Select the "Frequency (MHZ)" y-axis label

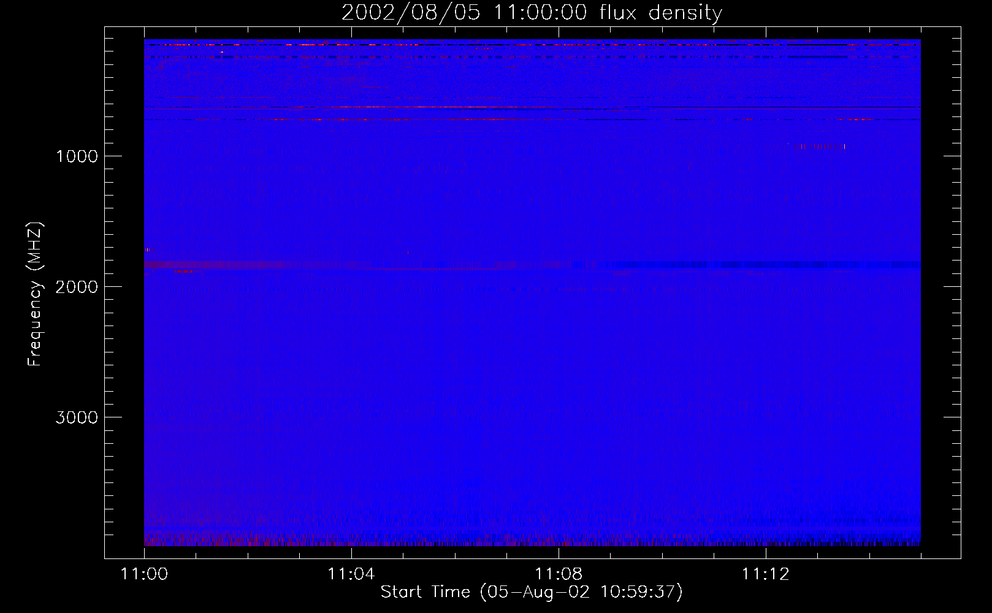(x=35, y=294)
